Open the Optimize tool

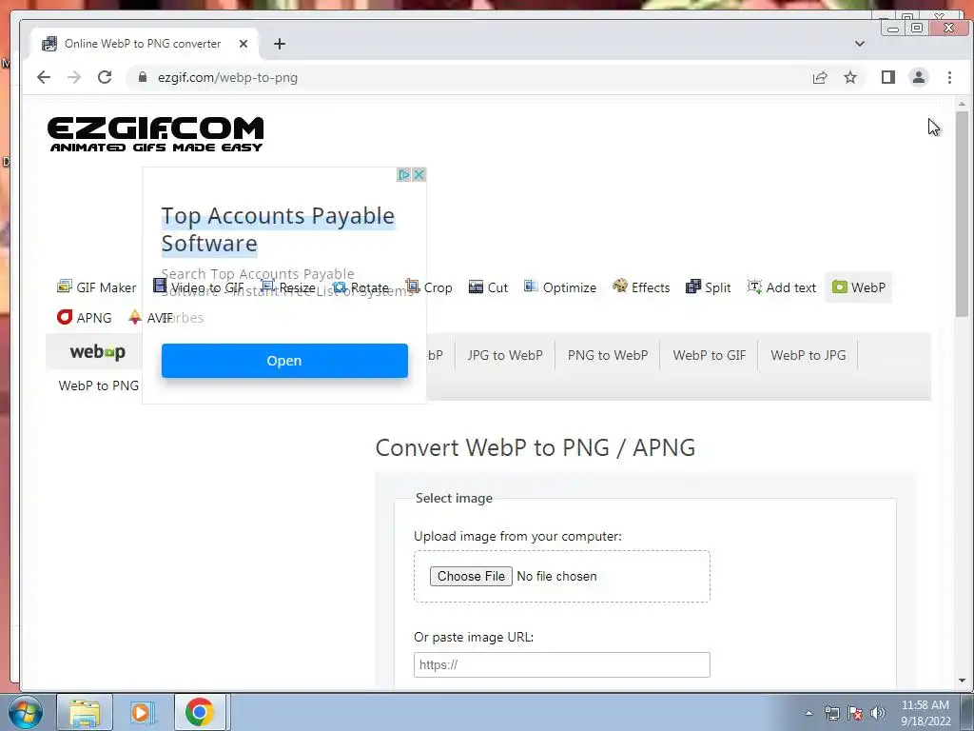pyautogui.click(x=559, y=287)
